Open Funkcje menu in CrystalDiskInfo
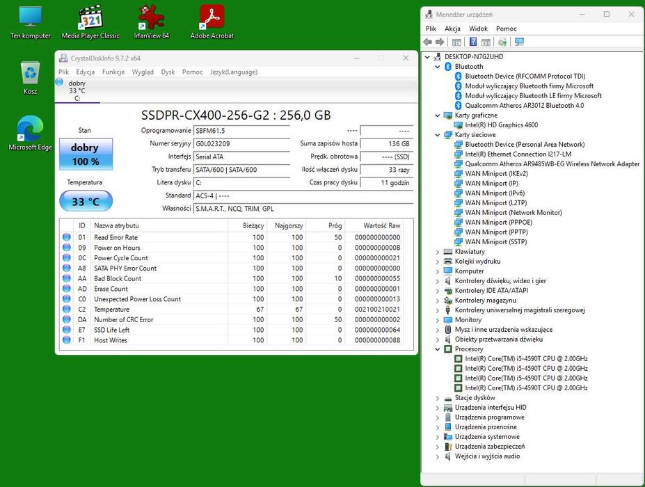 point(113,72)
